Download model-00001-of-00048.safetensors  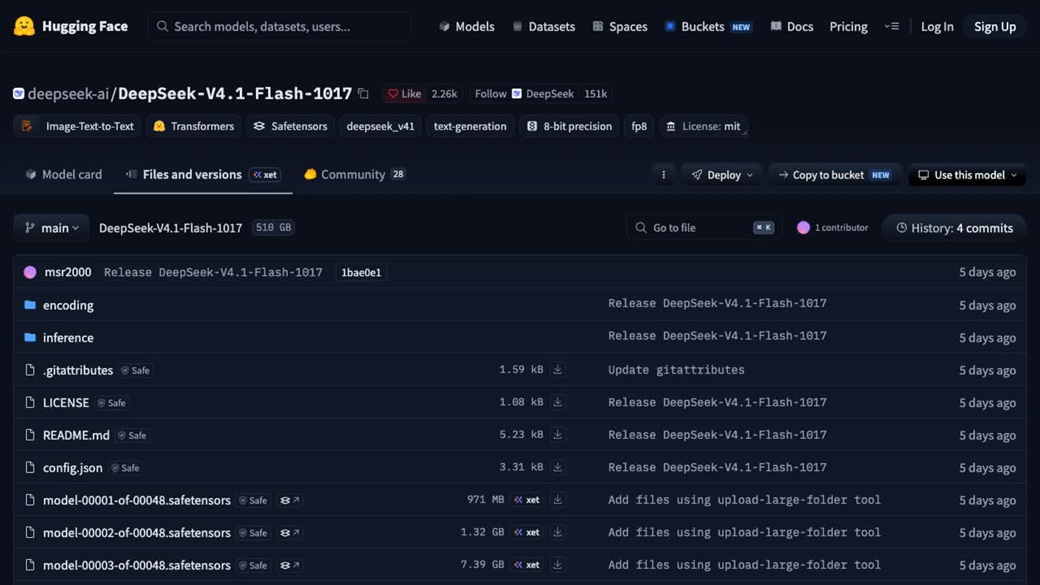tap(558, 499)
